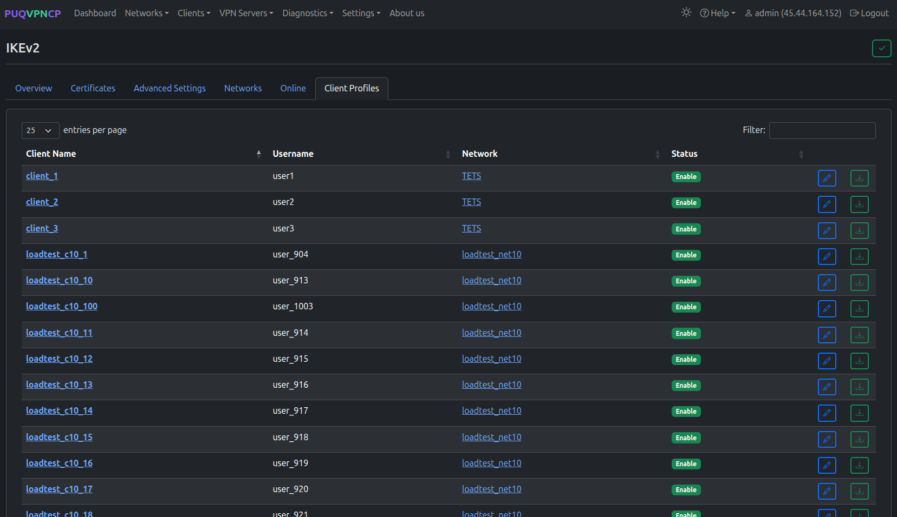Click the Enable status badge for client_3
The width and height of the screenshot is (897, 517).
point(686,229)
